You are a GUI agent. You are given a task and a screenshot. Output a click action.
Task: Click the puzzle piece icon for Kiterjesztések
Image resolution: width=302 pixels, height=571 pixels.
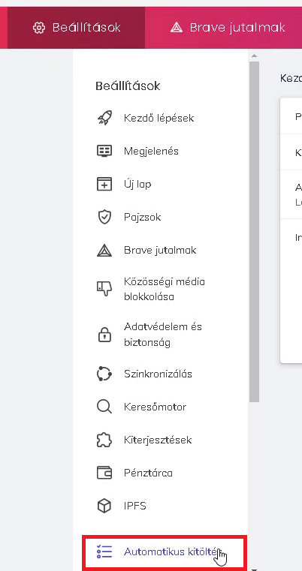coord(104,440)
